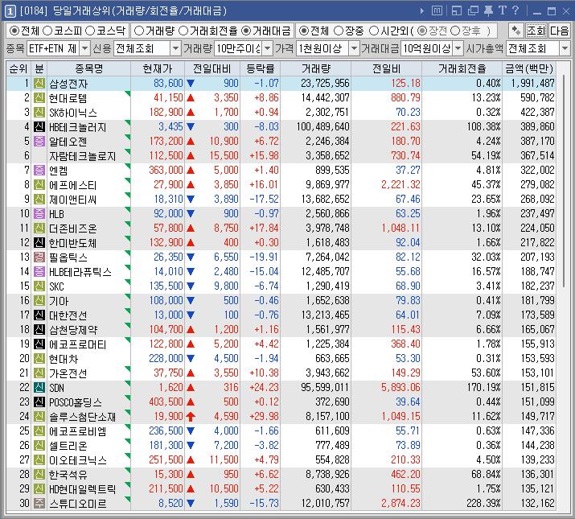Viewport: 575px width, 519px height.
Task: Open font settings with the T icon
Action: [503, 10]
